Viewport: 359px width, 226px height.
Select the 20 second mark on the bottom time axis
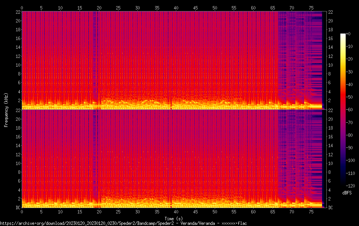[x=99, y=212]
